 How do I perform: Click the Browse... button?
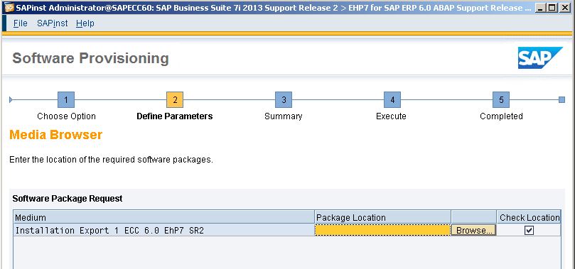click(x=473, y=230)
